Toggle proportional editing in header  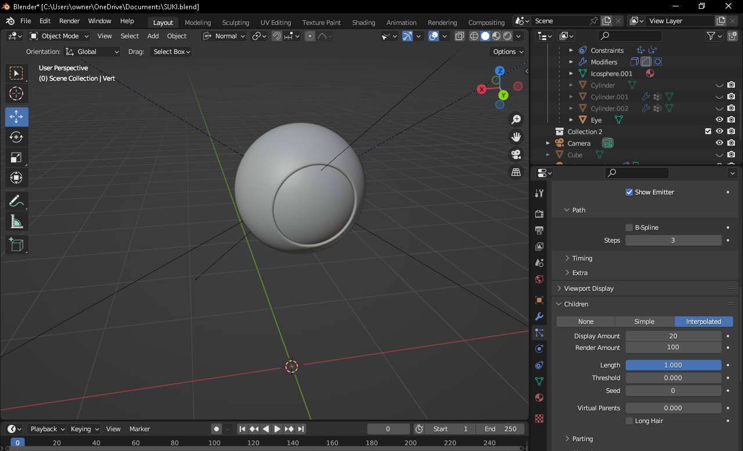tap(310, 36)
